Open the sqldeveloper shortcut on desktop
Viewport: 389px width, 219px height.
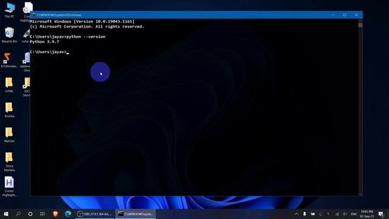click(x=26, y=62)
